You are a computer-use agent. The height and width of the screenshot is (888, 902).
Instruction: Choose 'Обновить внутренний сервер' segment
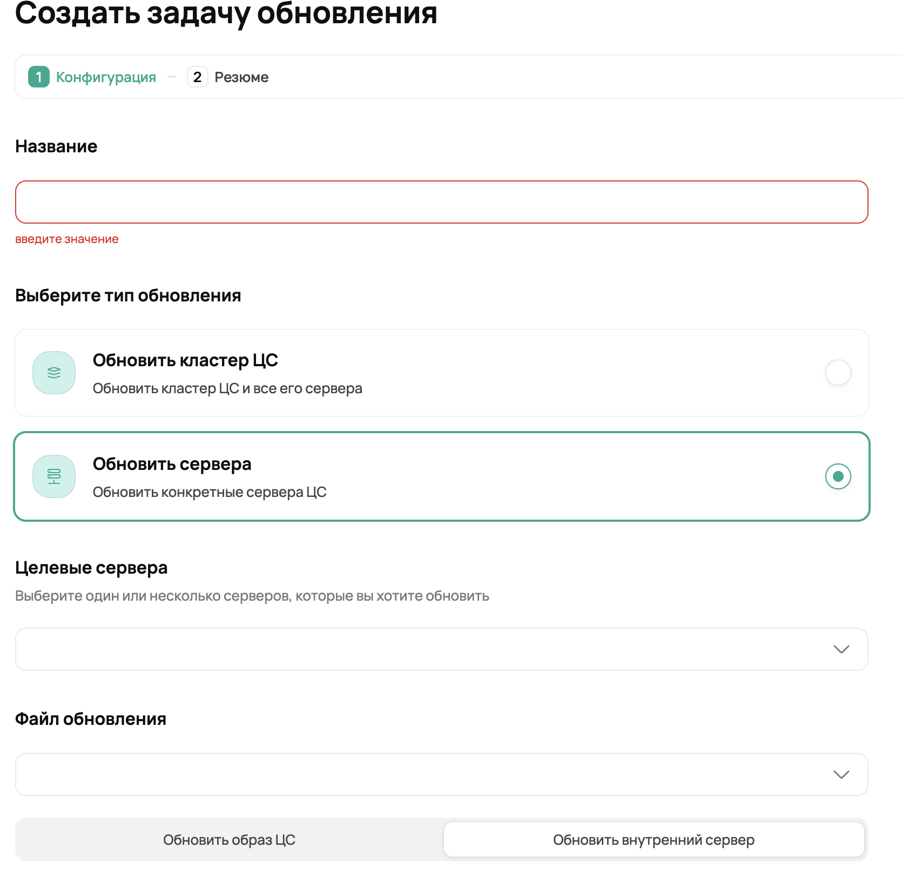pos(654,840)
